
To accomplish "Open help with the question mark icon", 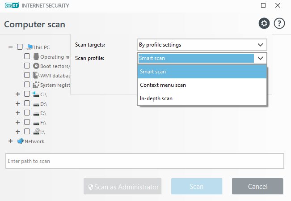I will click(279, 23).
